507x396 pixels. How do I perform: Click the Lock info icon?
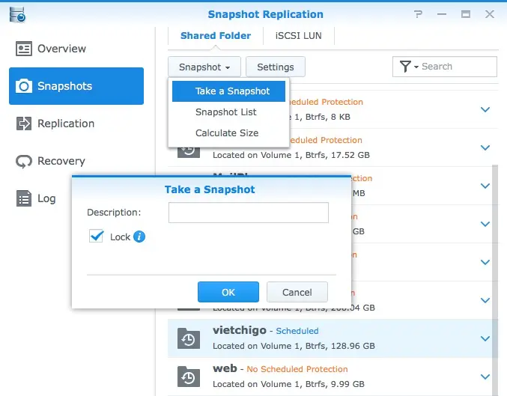point(139,237)
